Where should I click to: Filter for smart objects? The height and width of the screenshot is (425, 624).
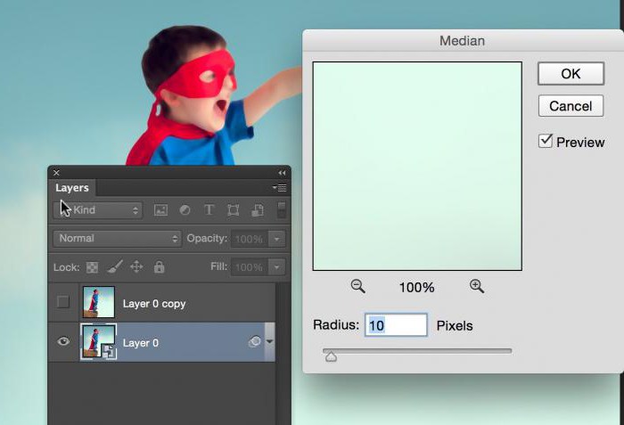pos(258,210)
